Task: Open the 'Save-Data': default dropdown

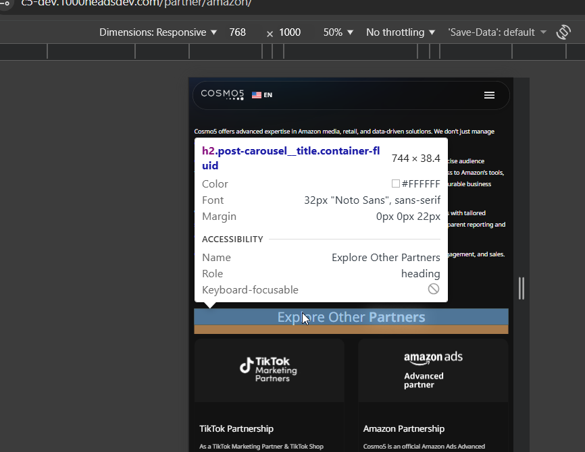Action: [x=497, y=32]
